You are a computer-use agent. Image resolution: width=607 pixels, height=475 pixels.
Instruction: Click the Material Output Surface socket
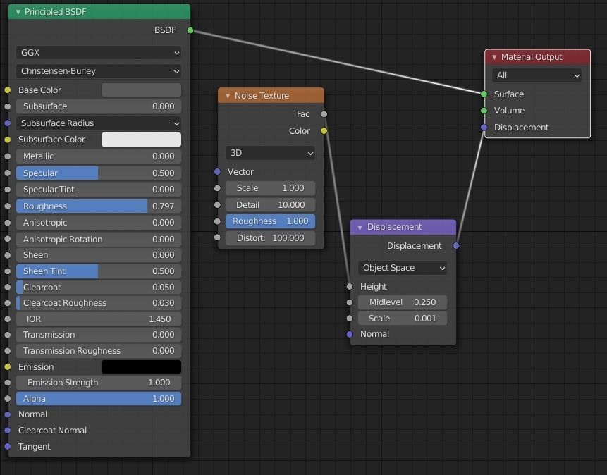[x=484, y=94]
